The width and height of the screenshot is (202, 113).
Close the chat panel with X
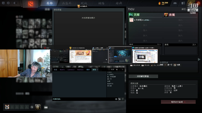(122, 70)
